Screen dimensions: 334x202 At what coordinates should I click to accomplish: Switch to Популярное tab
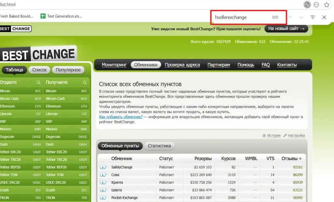68,70
